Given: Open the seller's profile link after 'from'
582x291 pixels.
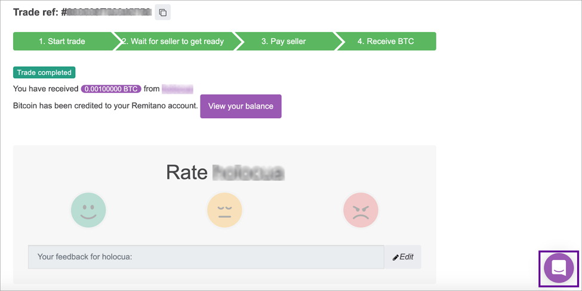Looking at the screenshot, I should [x=177, y=89].
